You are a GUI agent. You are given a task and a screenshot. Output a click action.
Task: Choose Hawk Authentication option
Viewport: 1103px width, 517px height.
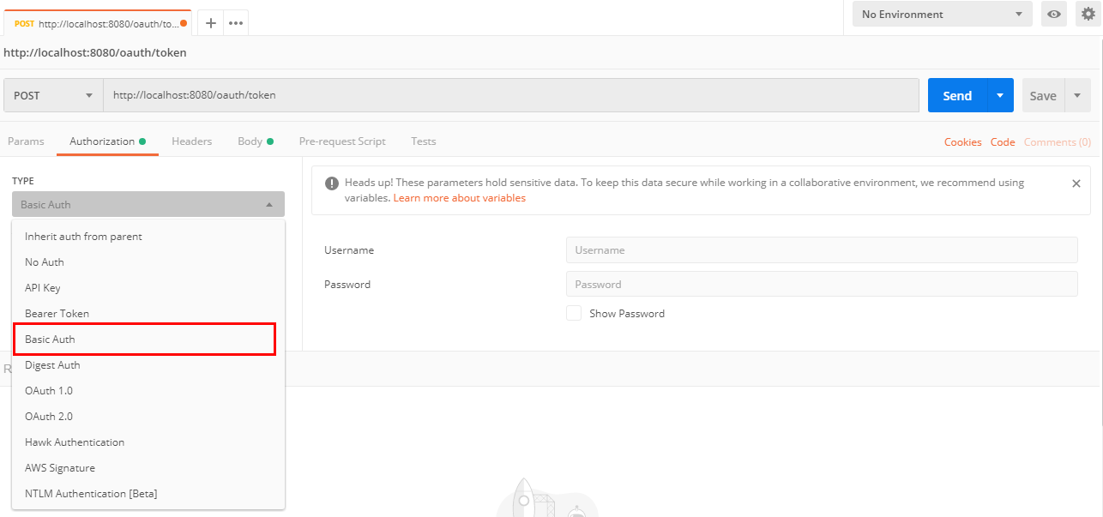point(148,442)
